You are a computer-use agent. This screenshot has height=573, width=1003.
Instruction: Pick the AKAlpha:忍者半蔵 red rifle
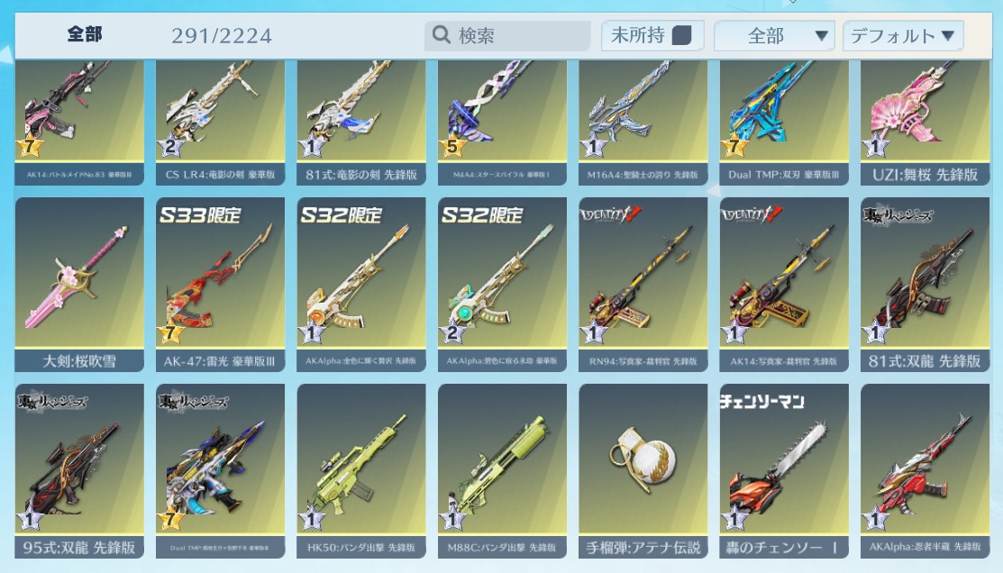click(925, 471)
